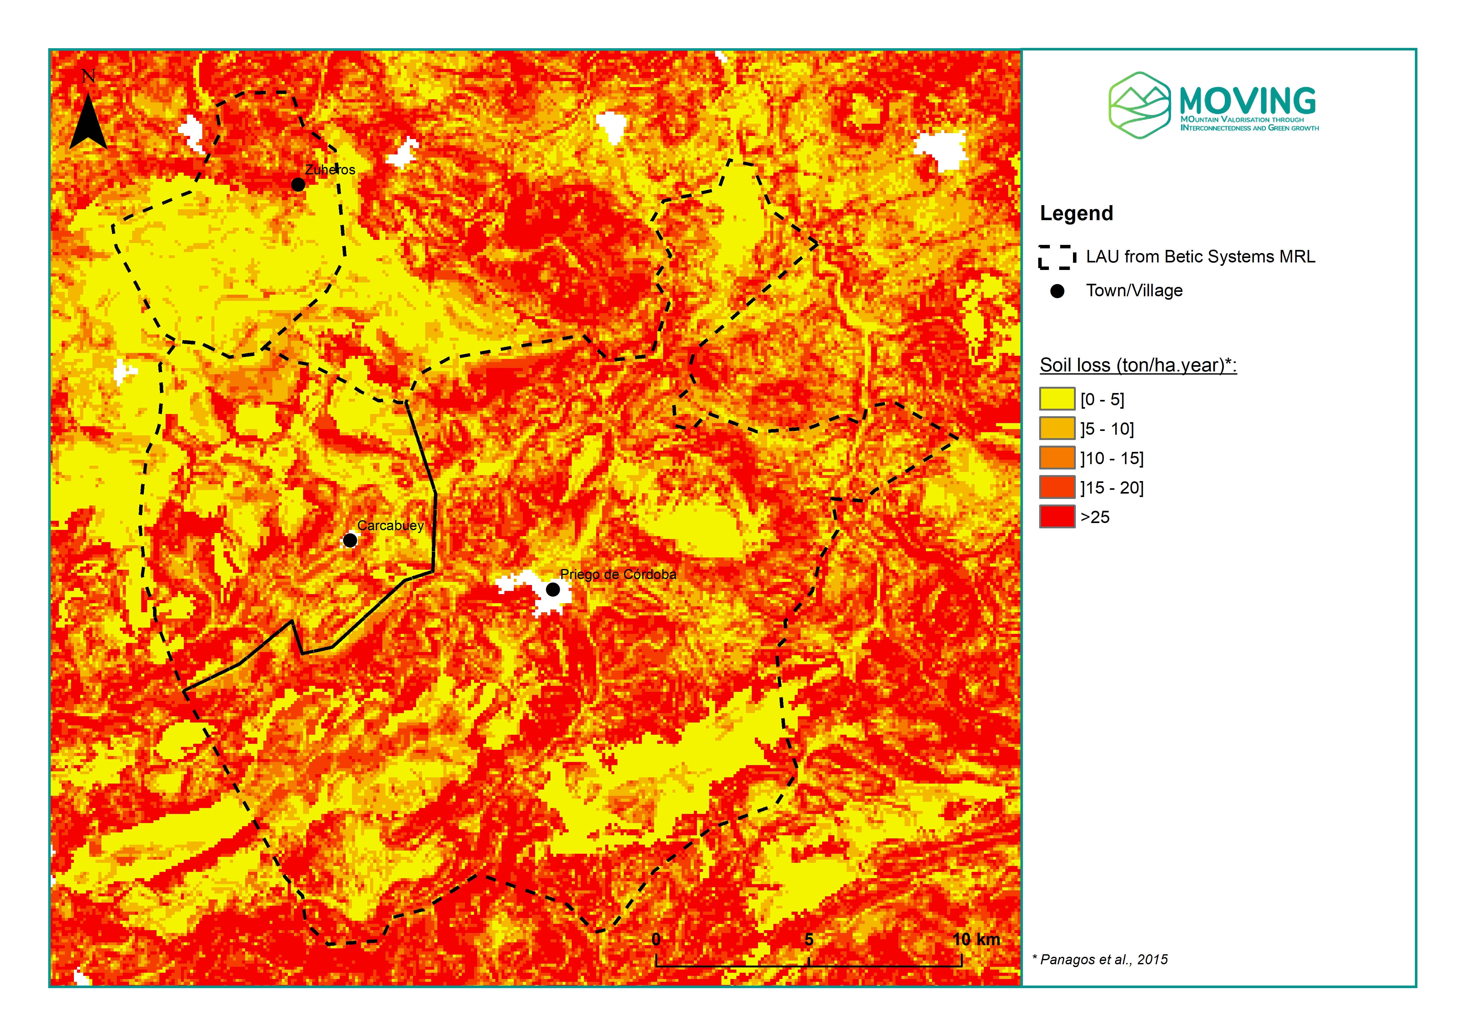Click the Zuheros town dot marker
Image resolution: width=1465 pixels, height=1036 pixels.
click(x=298, y=184)
